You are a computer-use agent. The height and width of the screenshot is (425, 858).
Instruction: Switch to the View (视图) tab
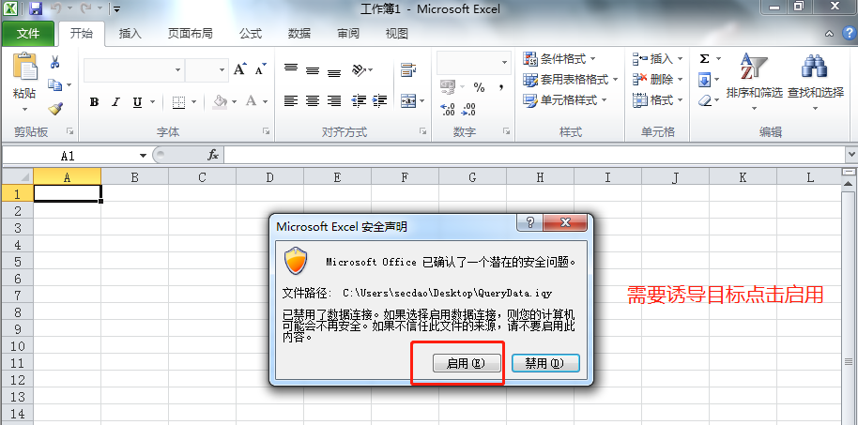tap(397, 34)
